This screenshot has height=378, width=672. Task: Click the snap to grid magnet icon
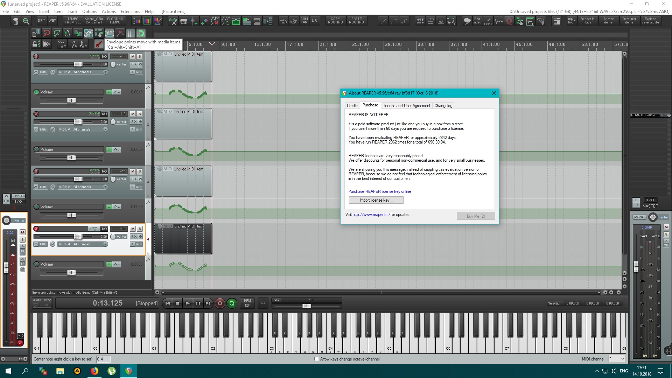tap(141, 34)
